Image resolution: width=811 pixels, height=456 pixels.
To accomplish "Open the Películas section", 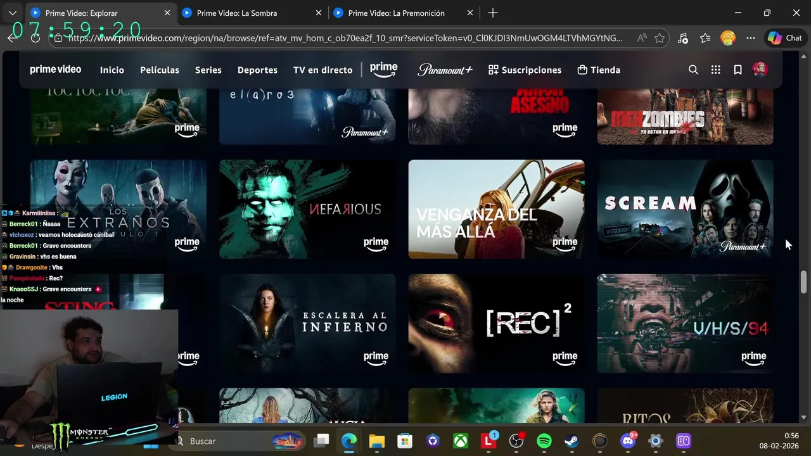I will tap(160, 70).
